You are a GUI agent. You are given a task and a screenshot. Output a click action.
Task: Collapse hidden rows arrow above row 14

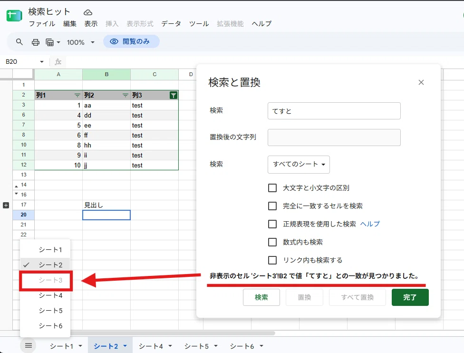[16, 186]
